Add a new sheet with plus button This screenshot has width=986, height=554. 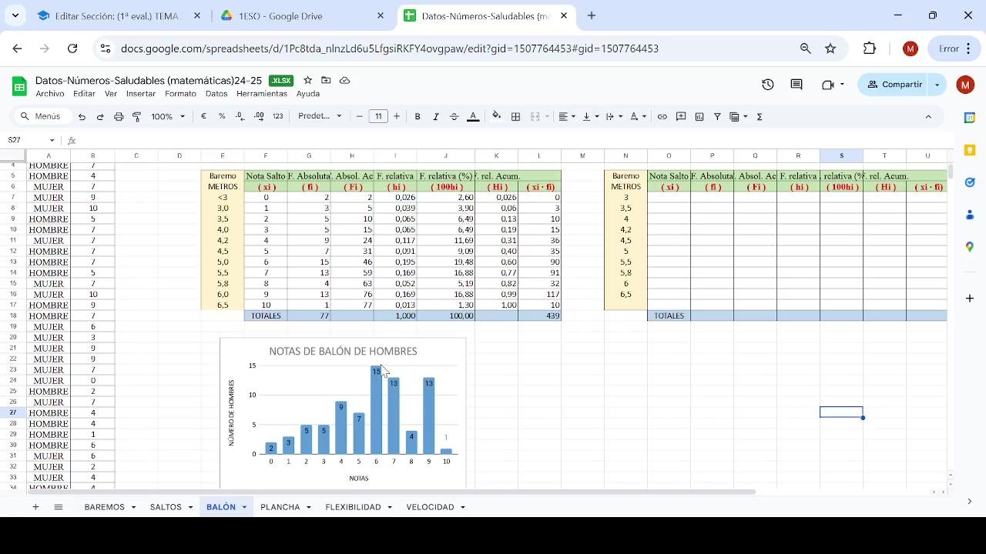pyautogui.click(x=35, y=507)
